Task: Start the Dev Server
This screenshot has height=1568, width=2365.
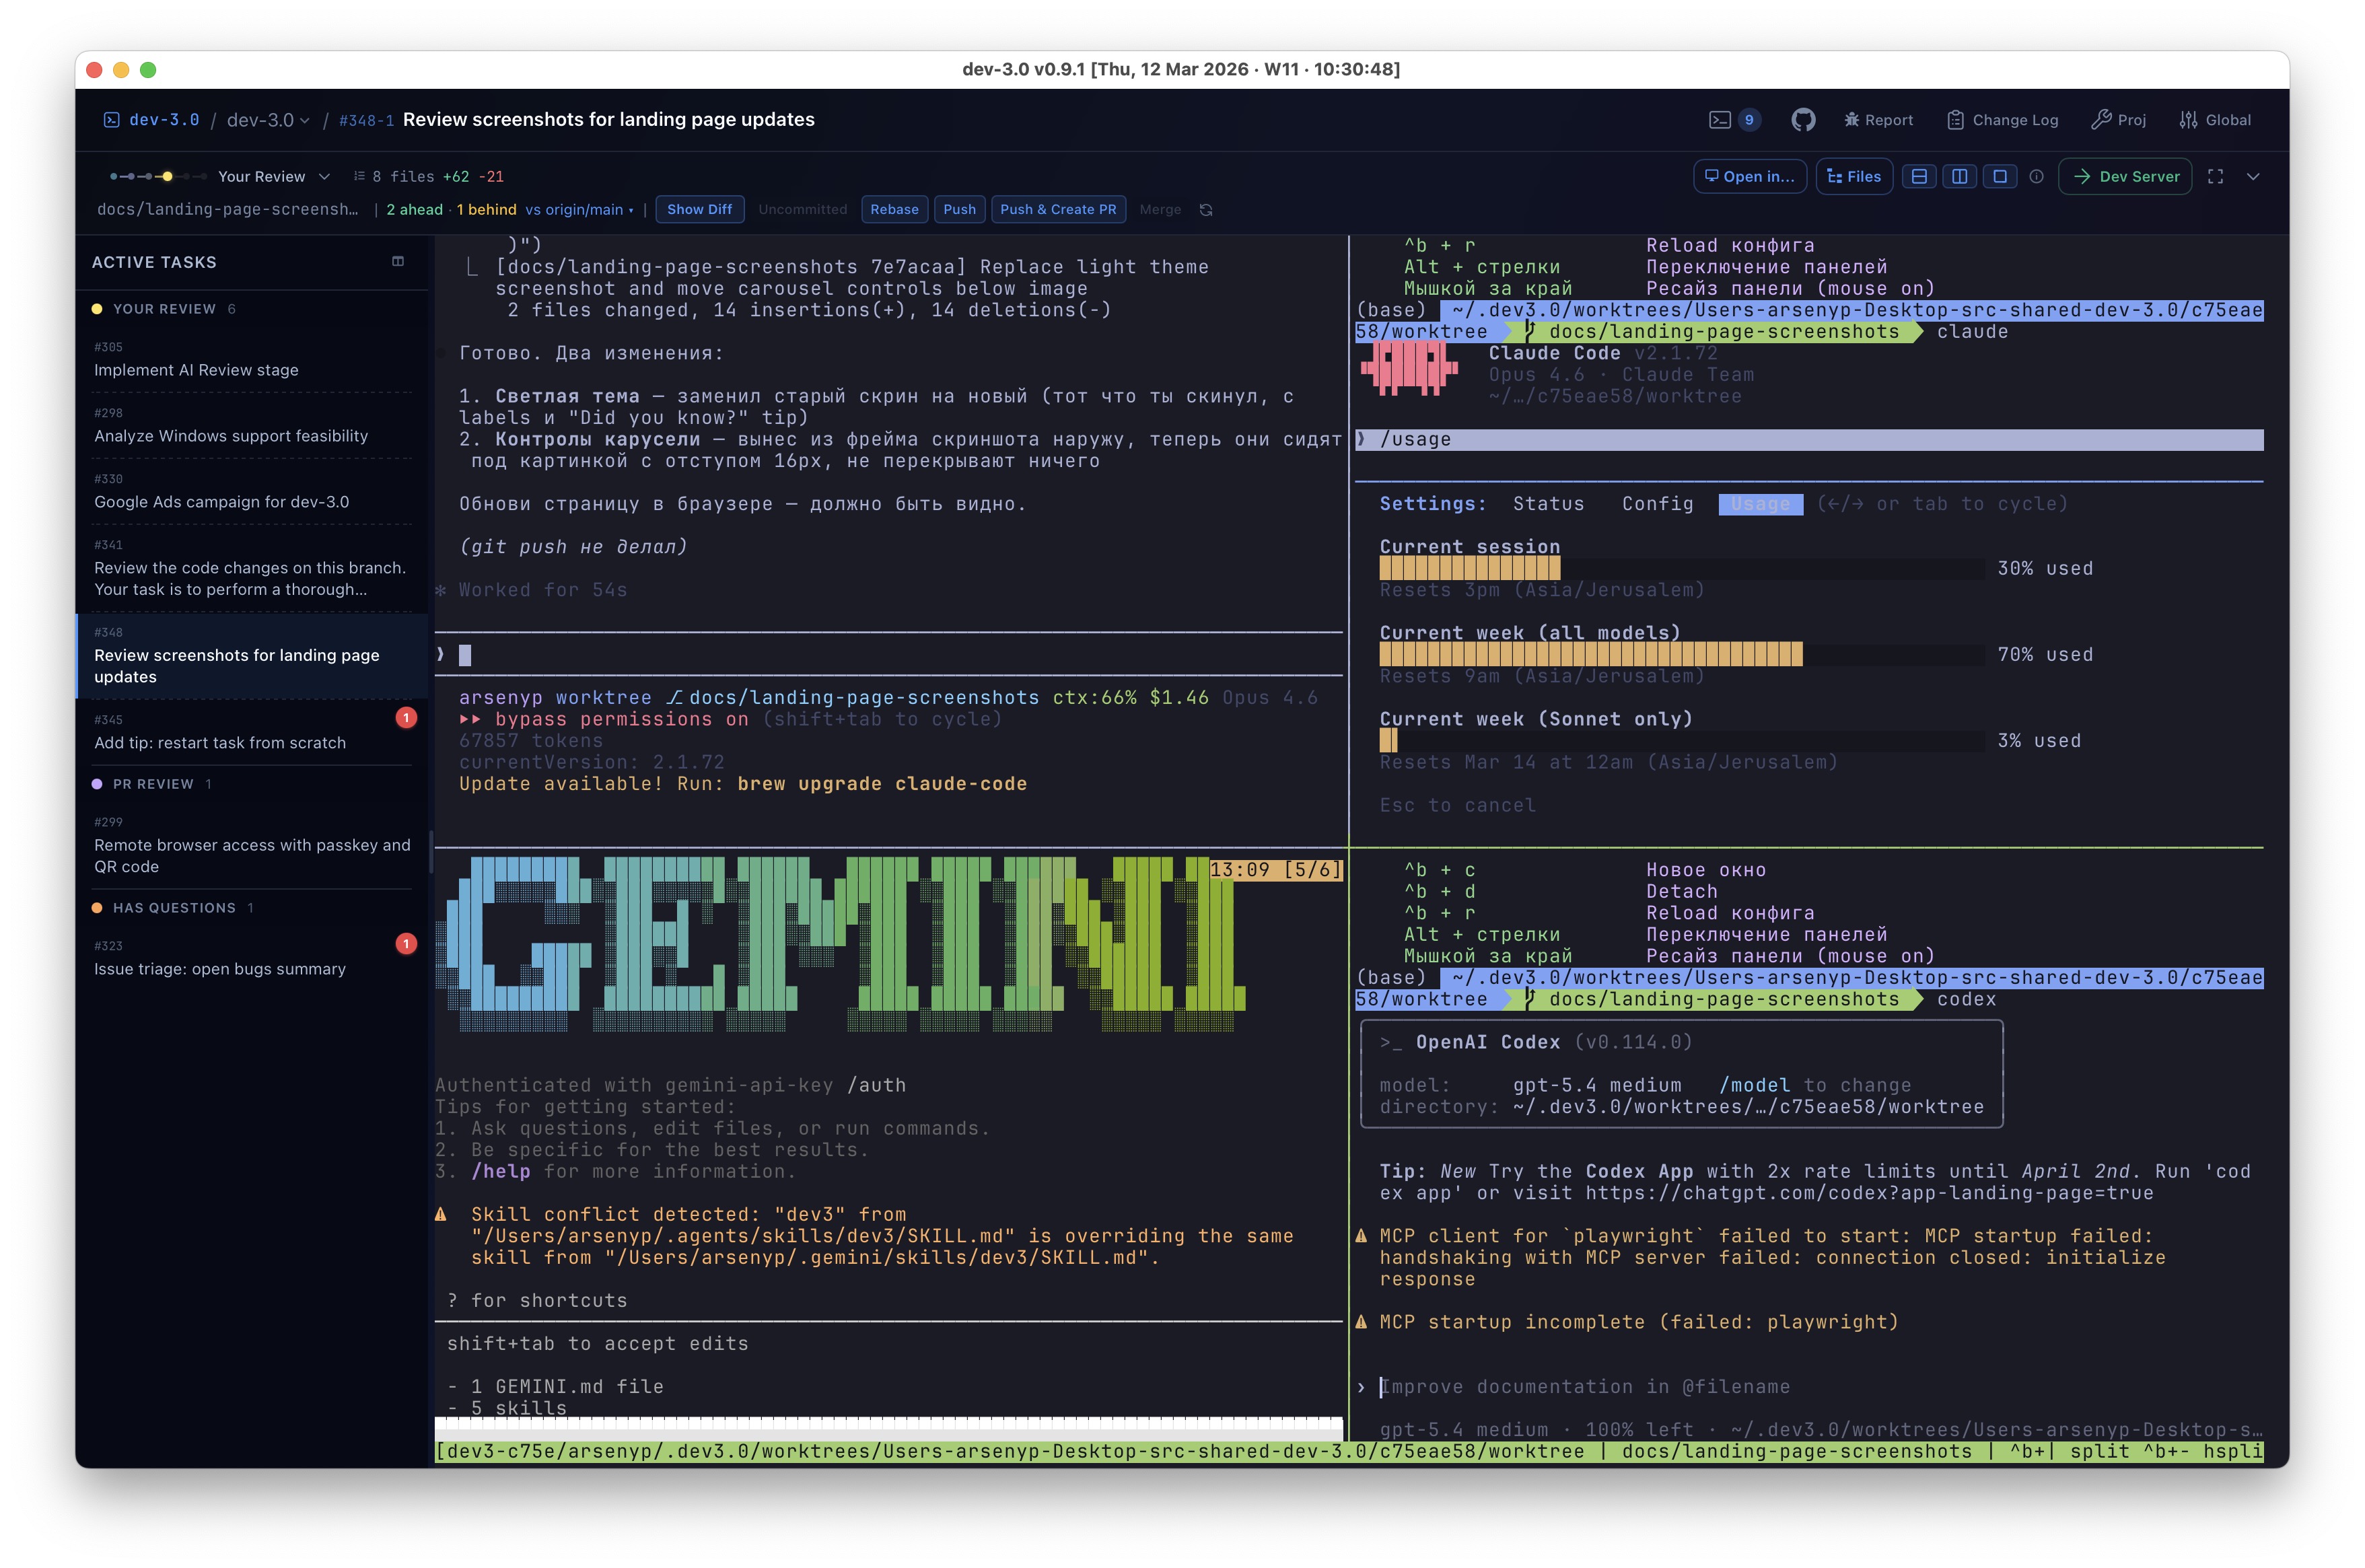Action: point(2124,176)
